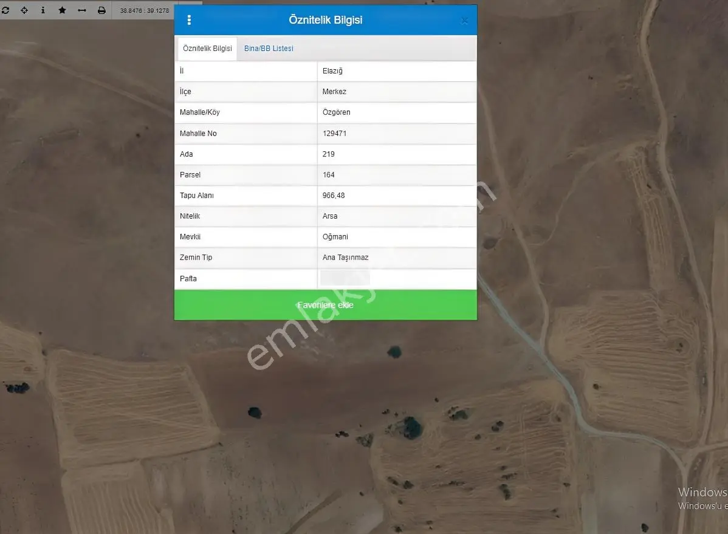
Task: Select the Tapu Alanı value 966,48
Action: pyautogui.click(x=334, y=196)
